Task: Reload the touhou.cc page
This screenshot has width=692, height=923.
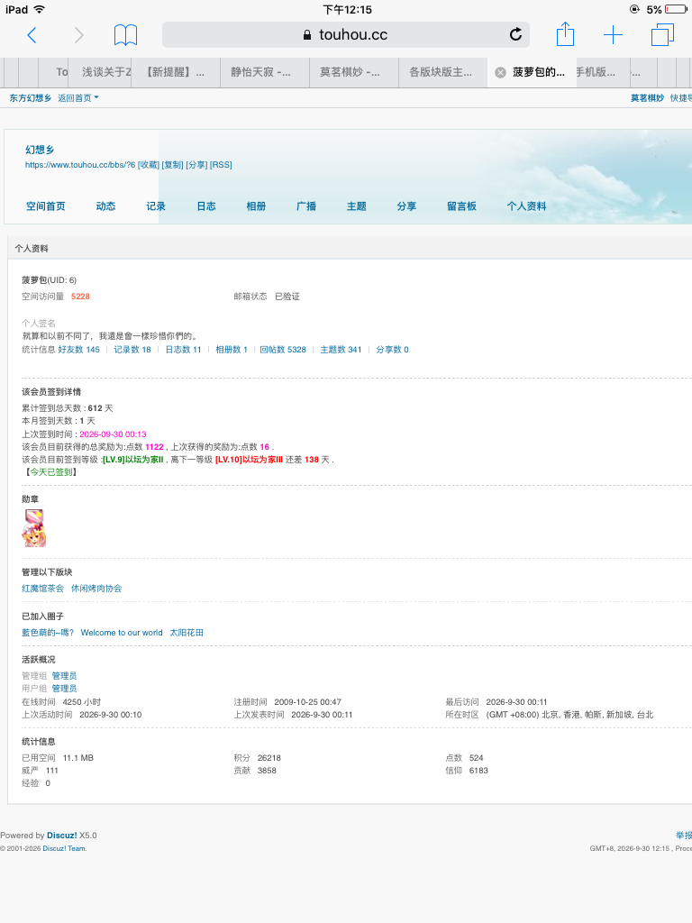Action: pos(515,34)
